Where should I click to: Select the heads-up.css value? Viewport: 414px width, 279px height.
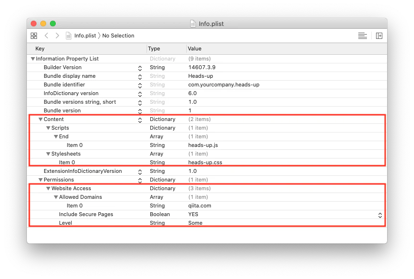(x=205, y=162)
